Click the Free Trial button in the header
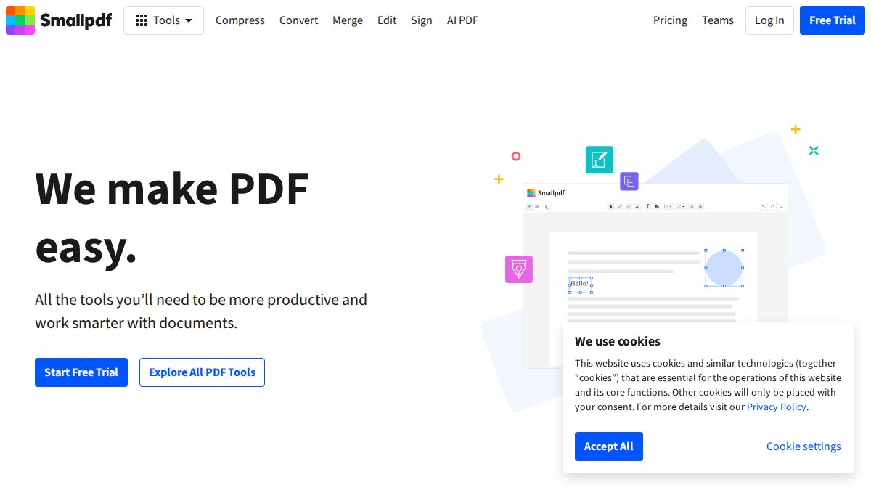This screenshot has width=871, height=490. tap(833, 20)
